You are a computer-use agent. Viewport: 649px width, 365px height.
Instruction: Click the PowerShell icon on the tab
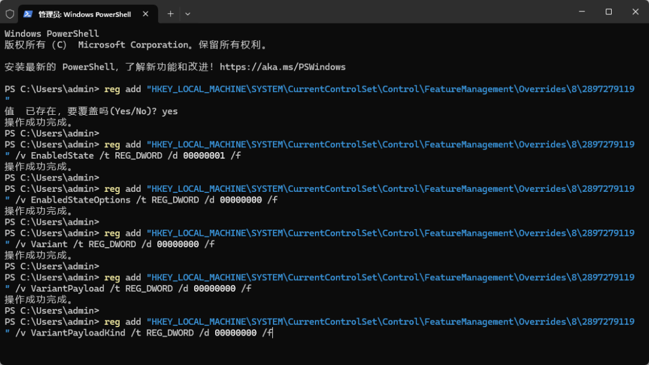click(x=28, y=13)
